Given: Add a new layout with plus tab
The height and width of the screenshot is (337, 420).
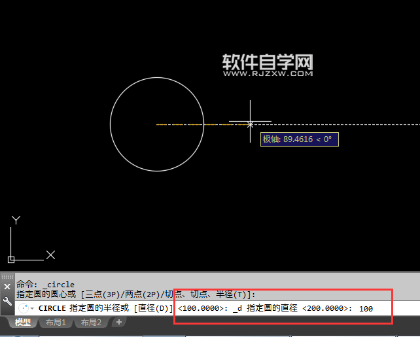Looking at the screenshot, I should coord(119,322).
